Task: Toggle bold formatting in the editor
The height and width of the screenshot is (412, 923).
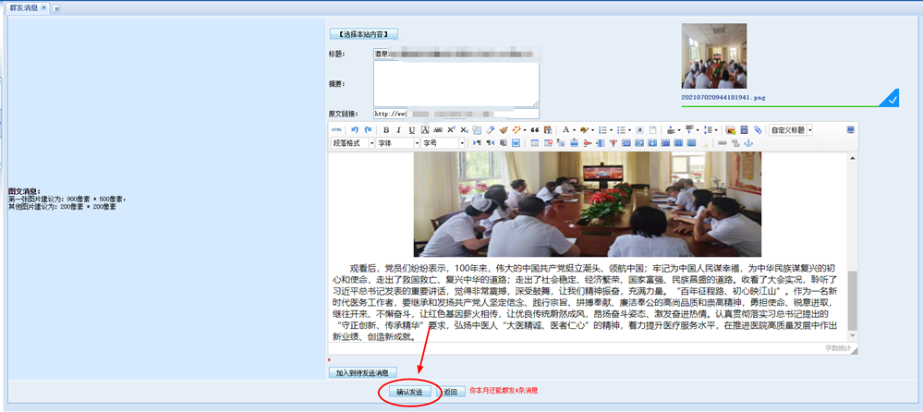Action: tap(386, 130)
